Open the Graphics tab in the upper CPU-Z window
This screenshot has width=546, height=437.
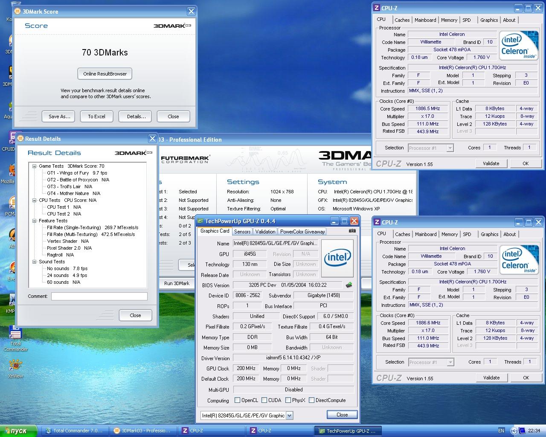click(x=489, y=20)
